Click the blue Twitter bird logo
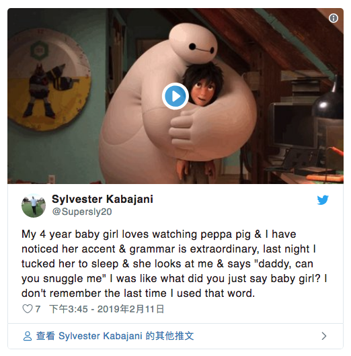The image size is (351, 356). (x=323, y=199)
